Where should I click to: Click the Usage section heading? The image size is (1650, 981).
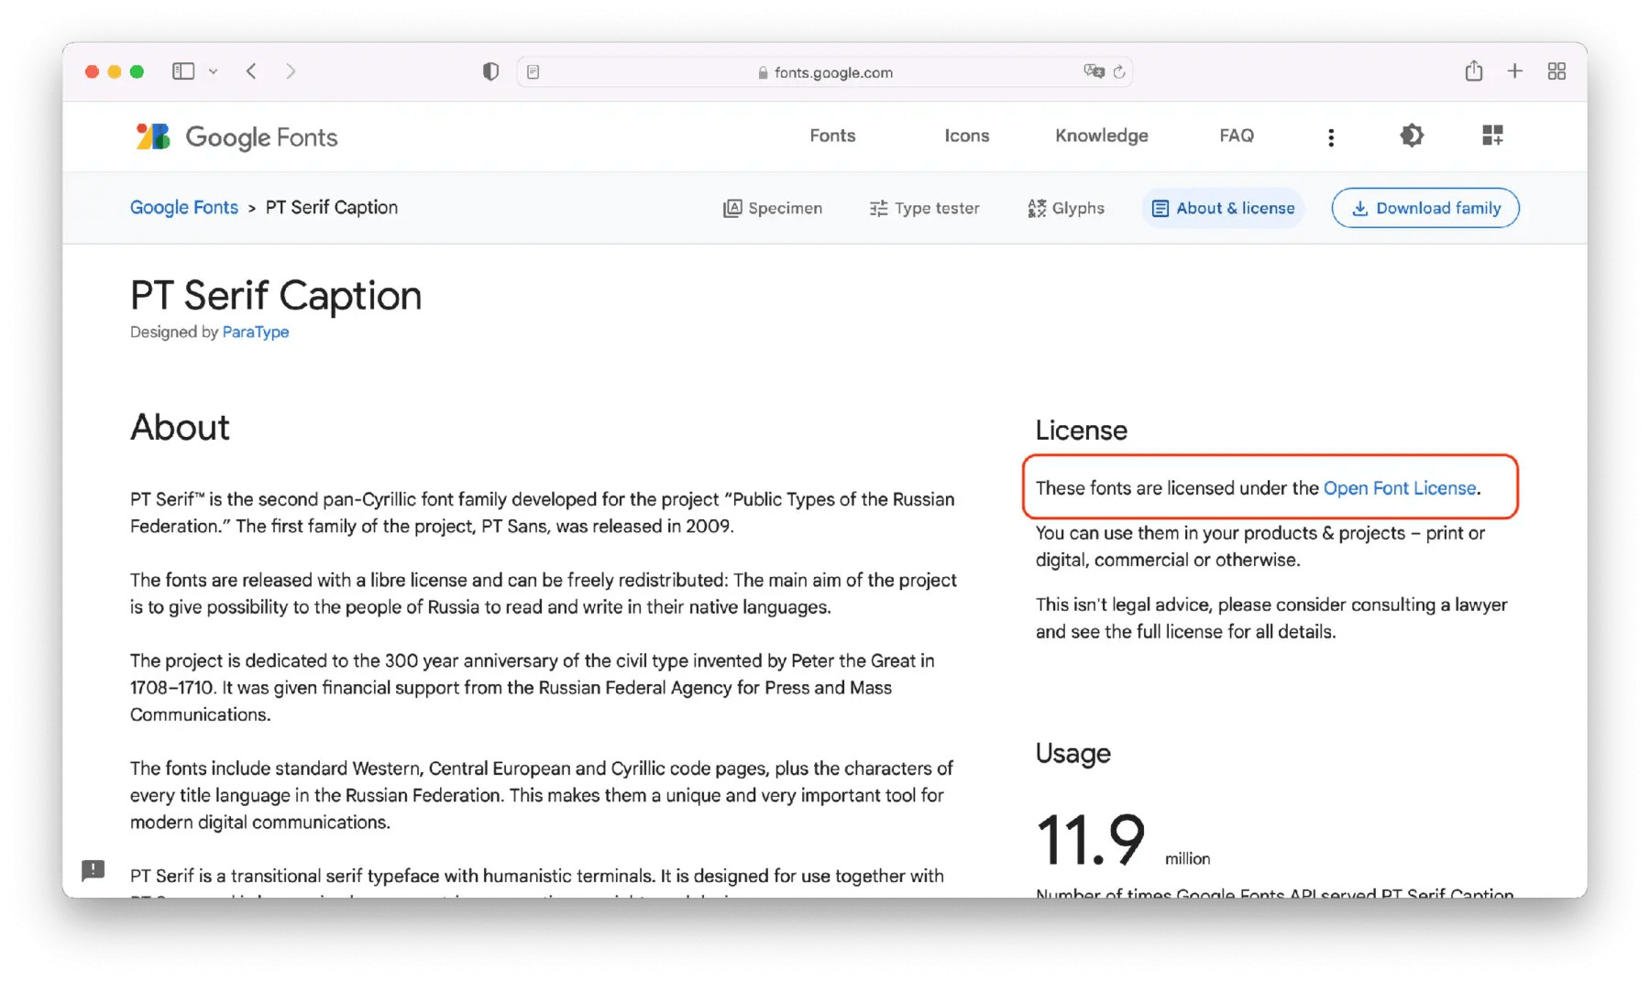[x=1073, y=753]
